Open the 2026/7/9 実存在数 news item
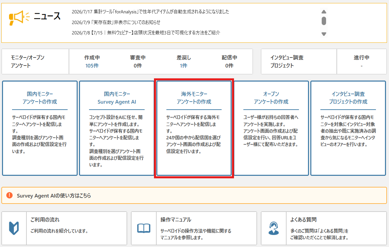 [116, 22]
